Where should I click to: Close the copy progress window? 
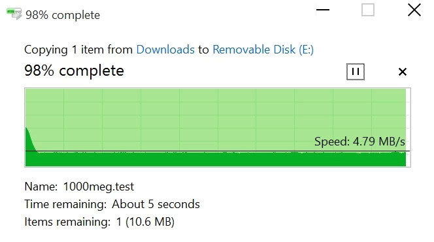click(x=414, y=10)
